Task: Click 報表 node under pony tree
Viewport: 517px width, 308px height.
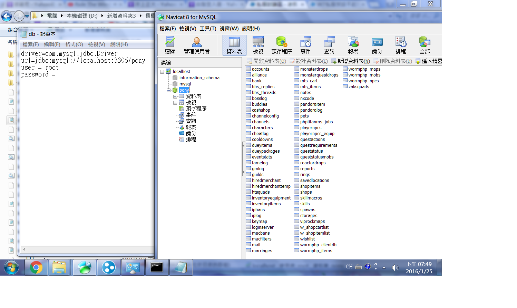Action: (191, 127)
